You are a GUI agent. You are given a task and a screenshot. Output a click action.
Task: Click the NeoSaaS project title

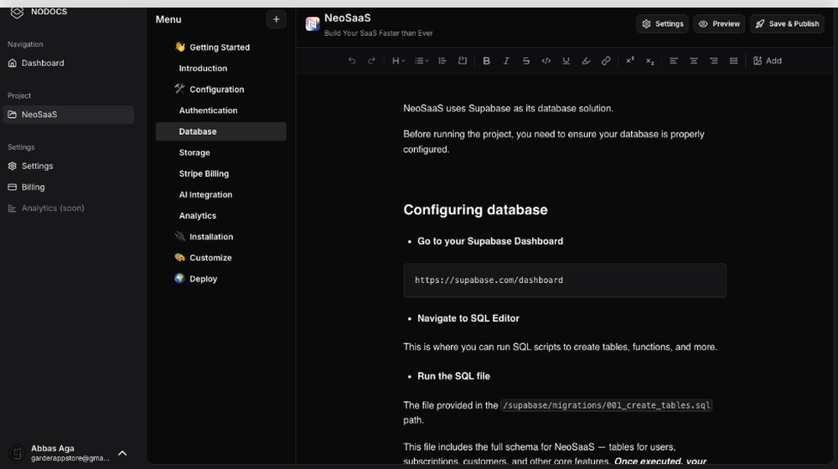[x=348, y=18]
